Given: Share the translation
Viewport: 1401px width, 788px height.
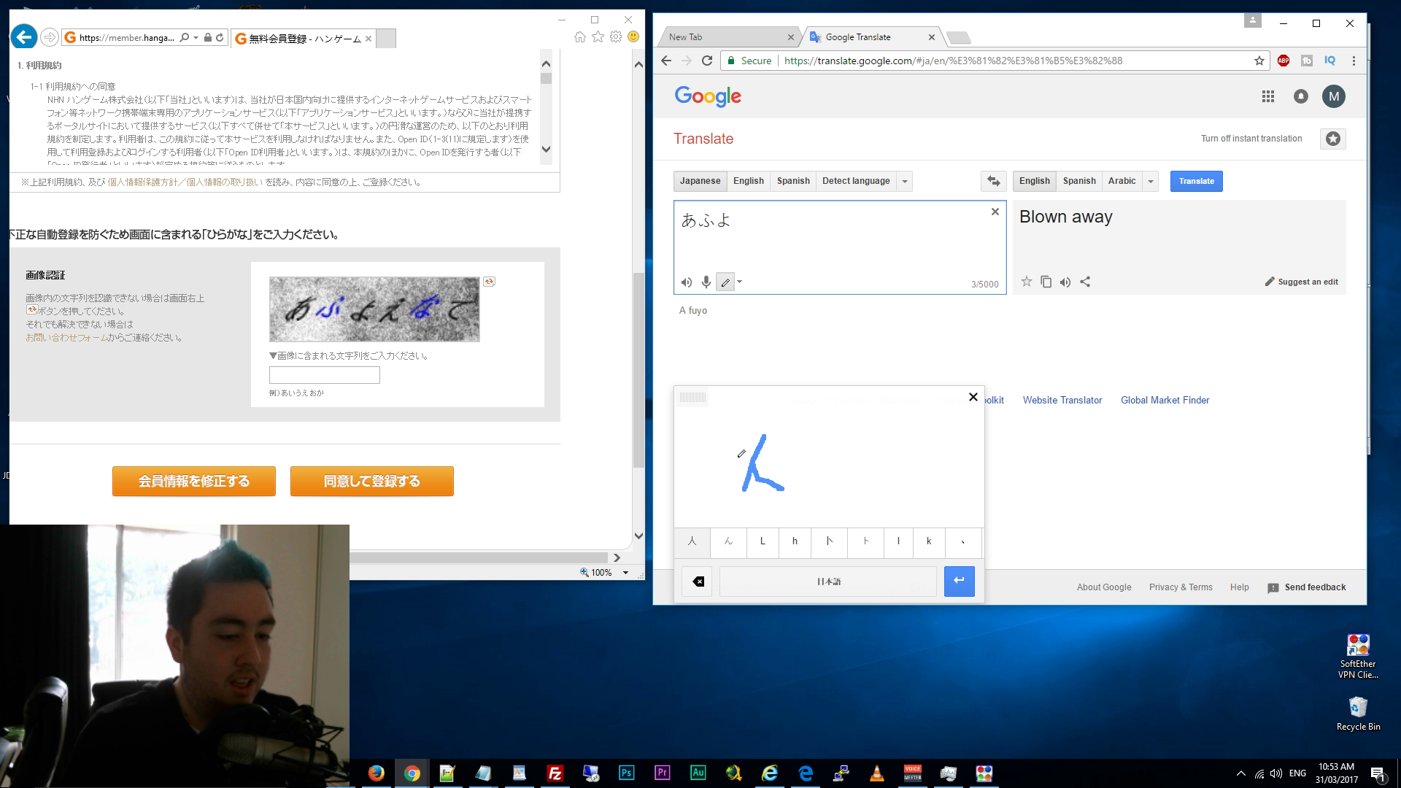Looking at the screenshot, I should [1085, 282].
